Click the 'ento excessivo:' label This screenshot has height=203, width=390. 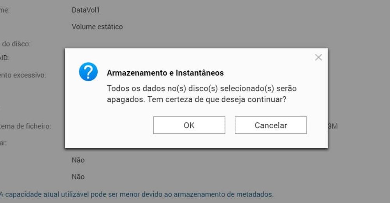click(x=23, y=75)
